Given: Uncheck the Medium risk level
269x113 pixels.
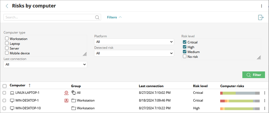Looking at the screenshot, I should coord(185,51).
